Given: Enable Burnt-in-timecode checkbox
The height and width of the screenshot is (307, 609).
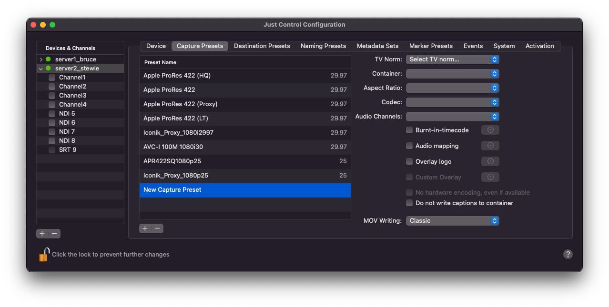Looking at the screenshot, I should point(409,130).
